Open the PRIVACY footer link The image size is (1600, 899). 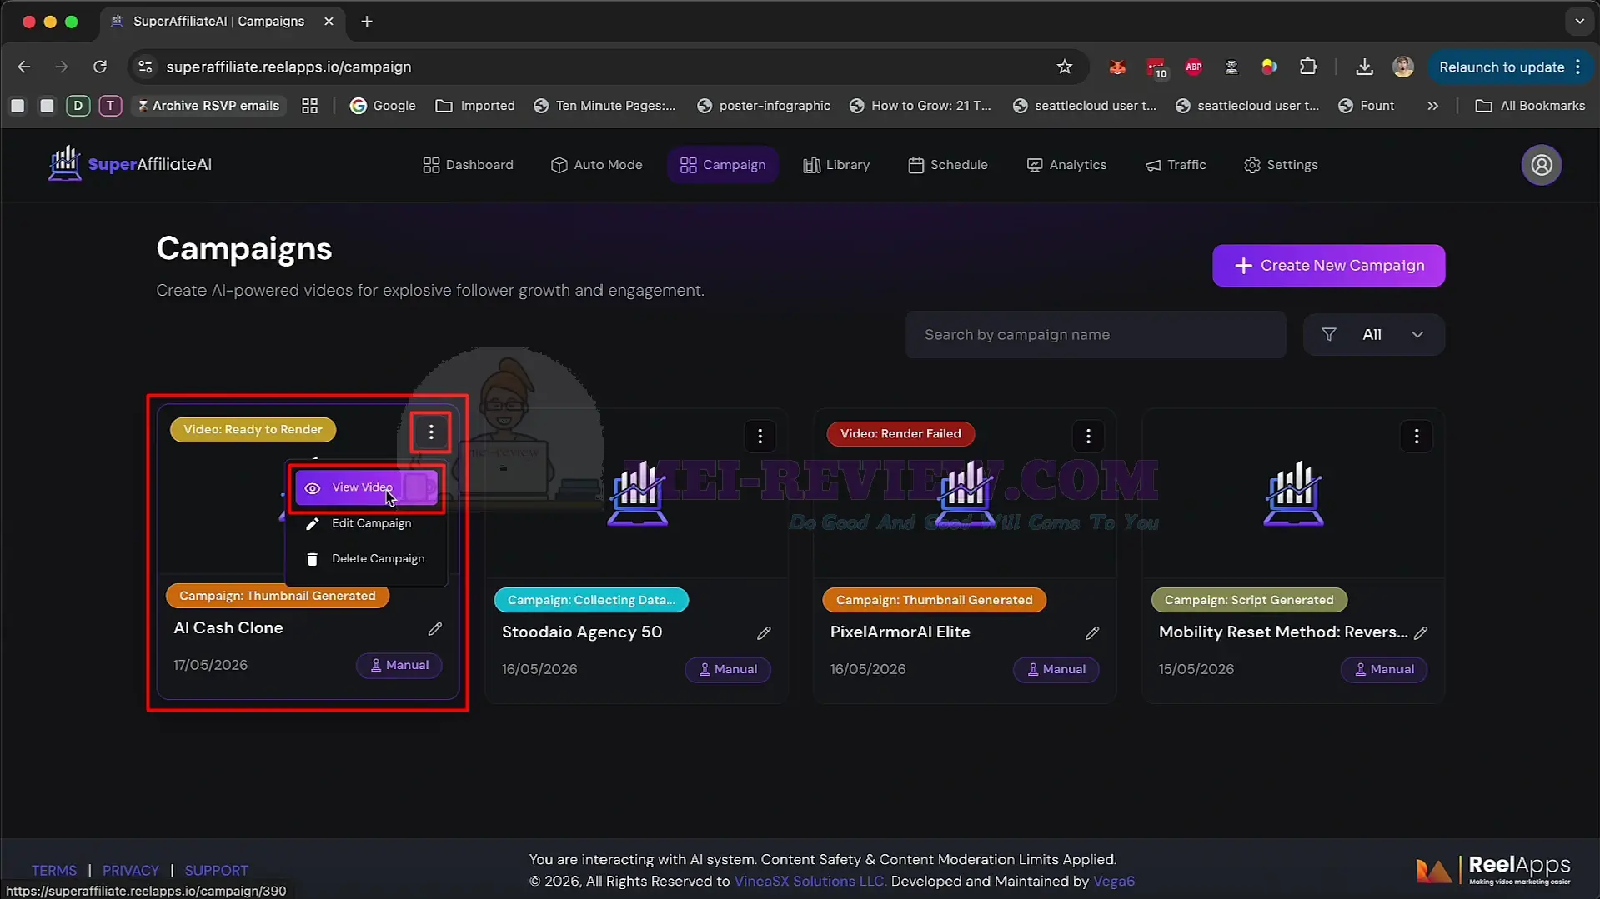[131, 870]
